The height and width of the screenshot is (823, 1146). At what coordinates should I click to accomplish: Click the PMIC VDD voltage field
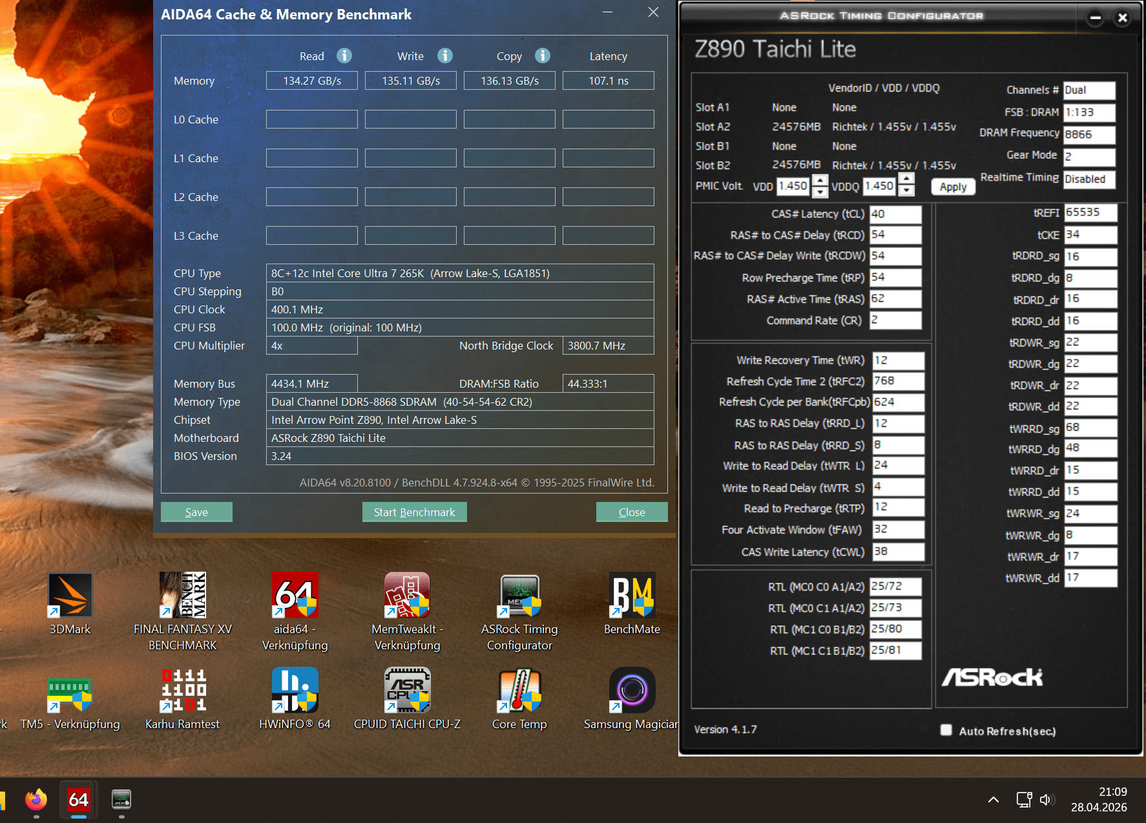point(794,186)
